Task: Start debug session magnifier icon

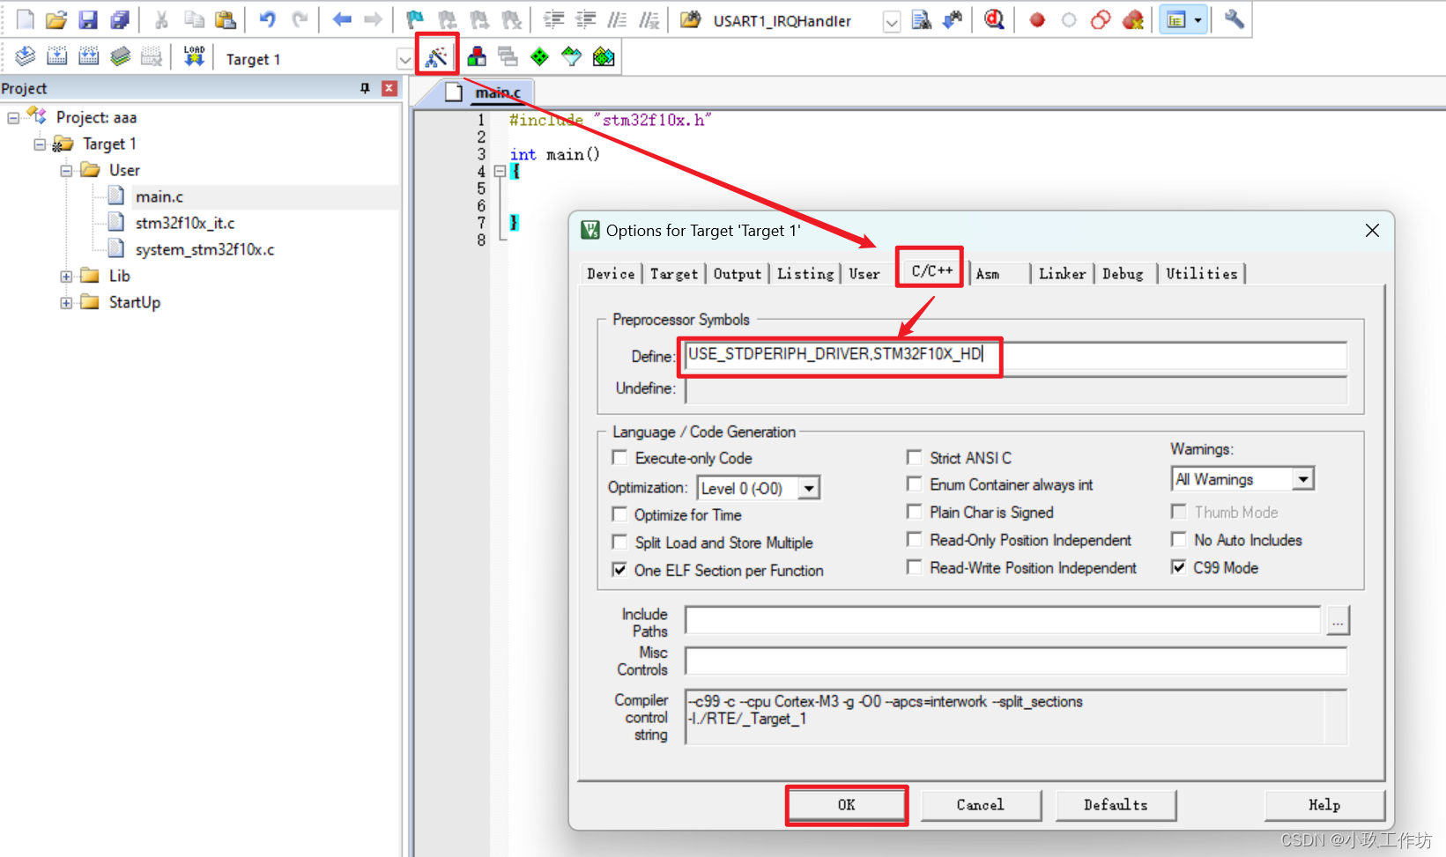Action: 994,19
